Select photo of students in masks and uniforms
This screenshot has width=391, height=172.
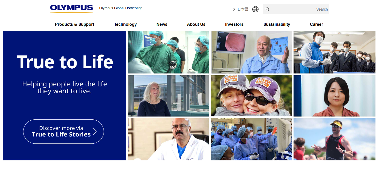click(334, 52)
